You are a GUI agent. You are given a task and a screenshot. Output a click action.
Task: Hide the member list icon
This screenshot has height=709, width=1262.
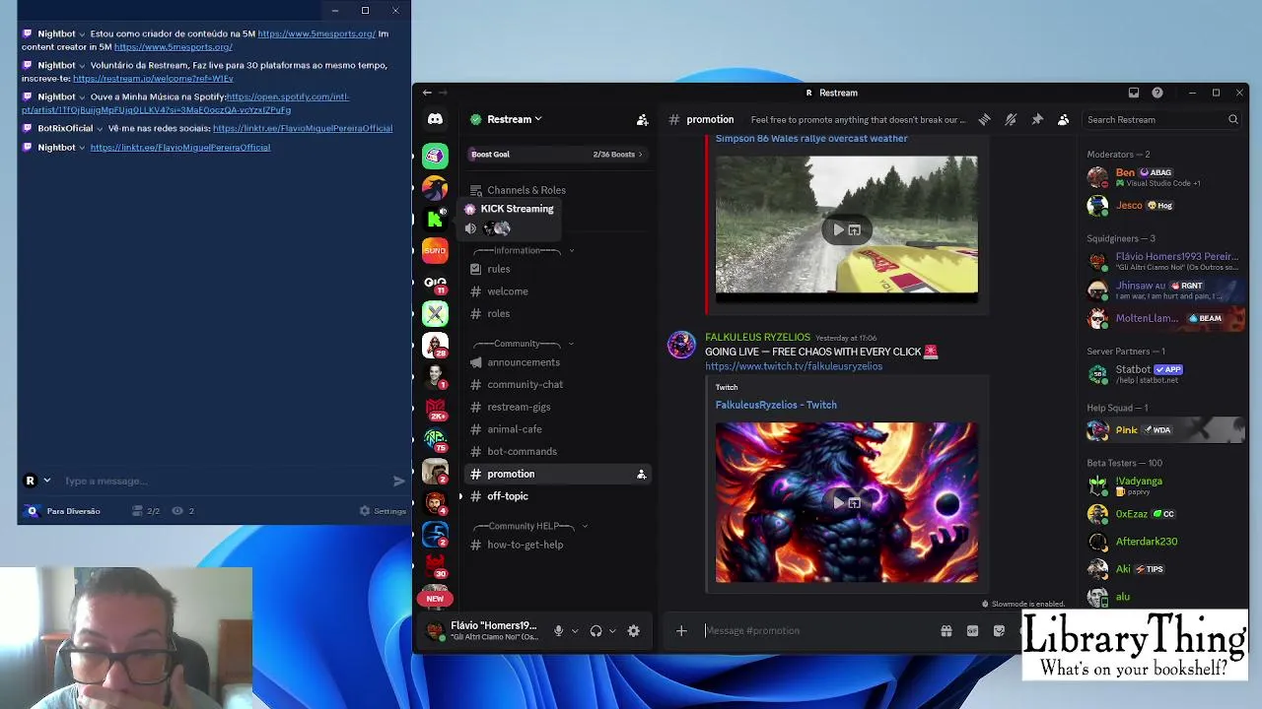[x=1063, y=119]
